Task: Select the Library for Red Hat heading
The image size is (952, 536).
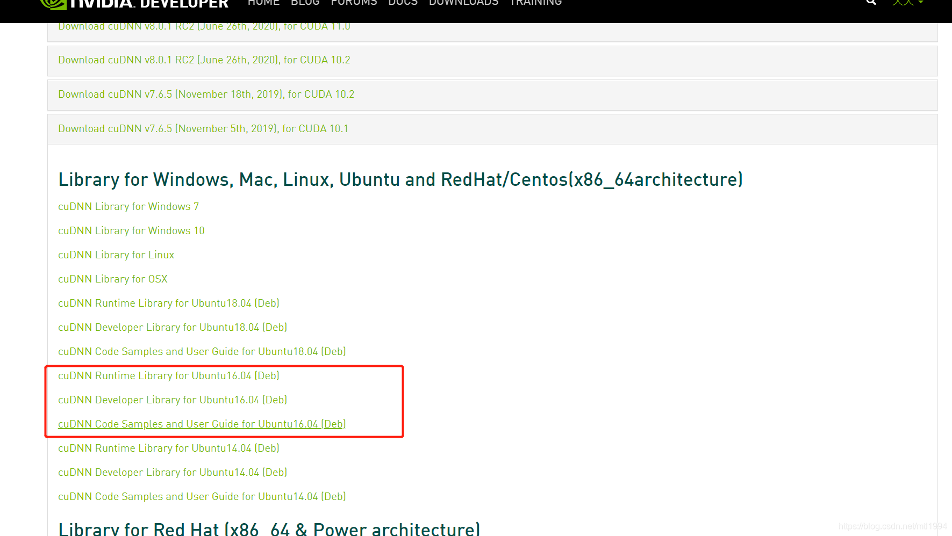Action: click(269, 528)
